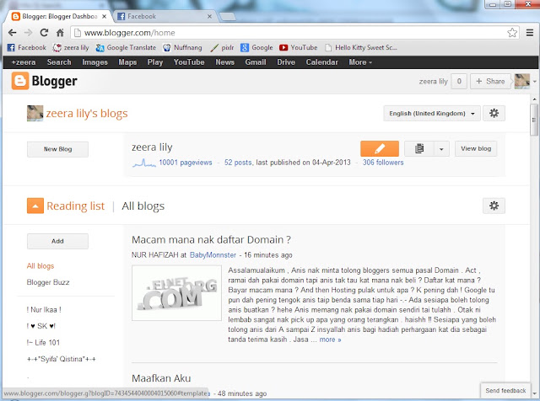
Task: Open post titled Macam mana nak daftar Domain ?
Action: pos(211,240)
